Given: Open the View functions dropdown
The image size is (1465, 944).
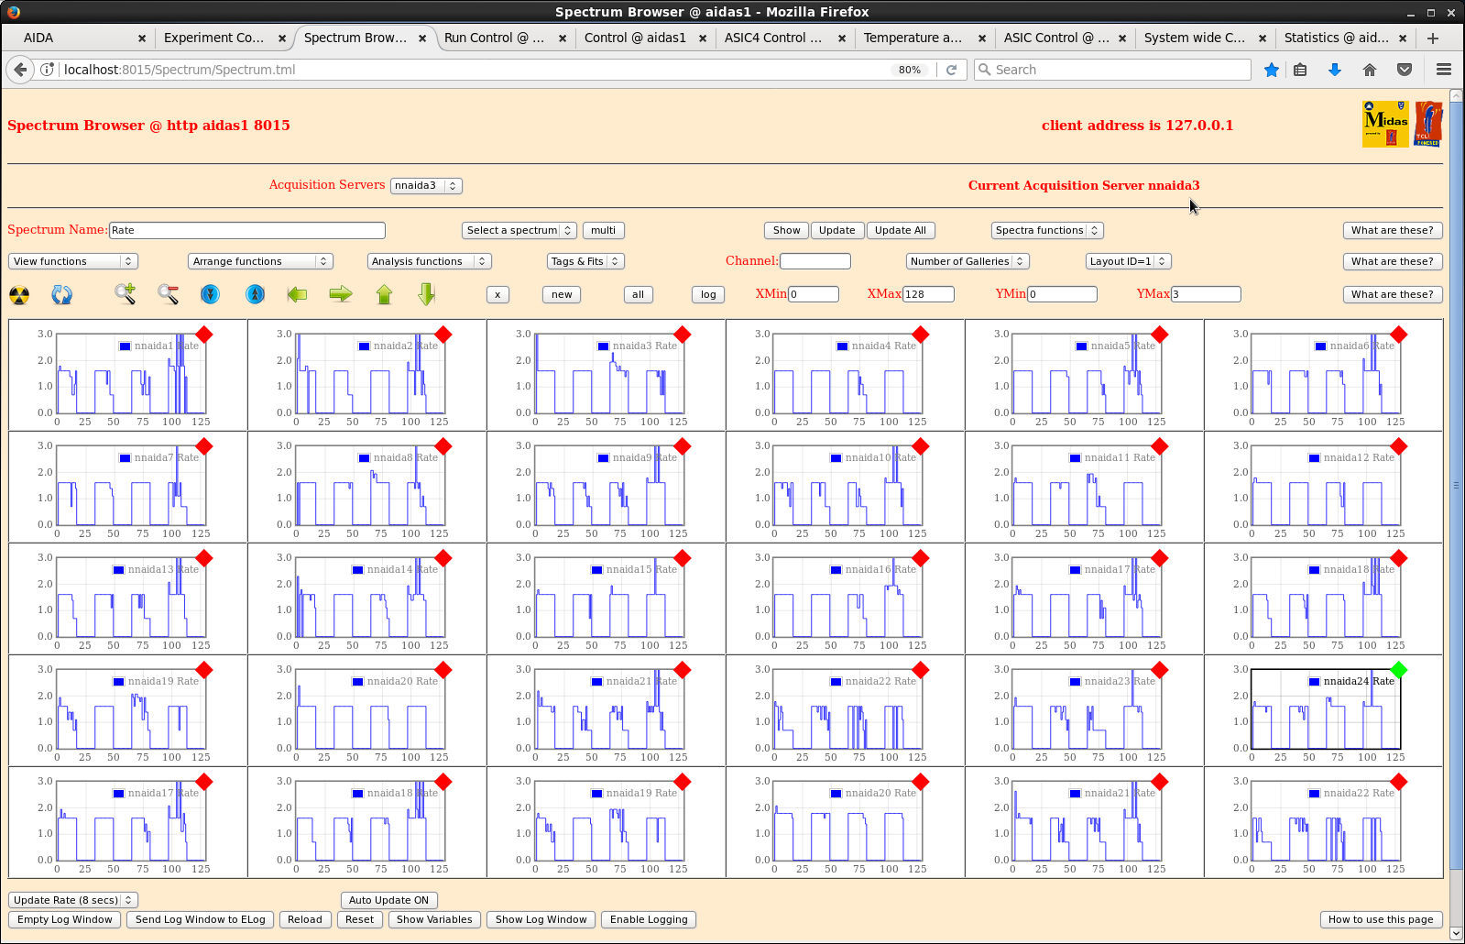Looking at the screenshot, I should coord(73,261).
